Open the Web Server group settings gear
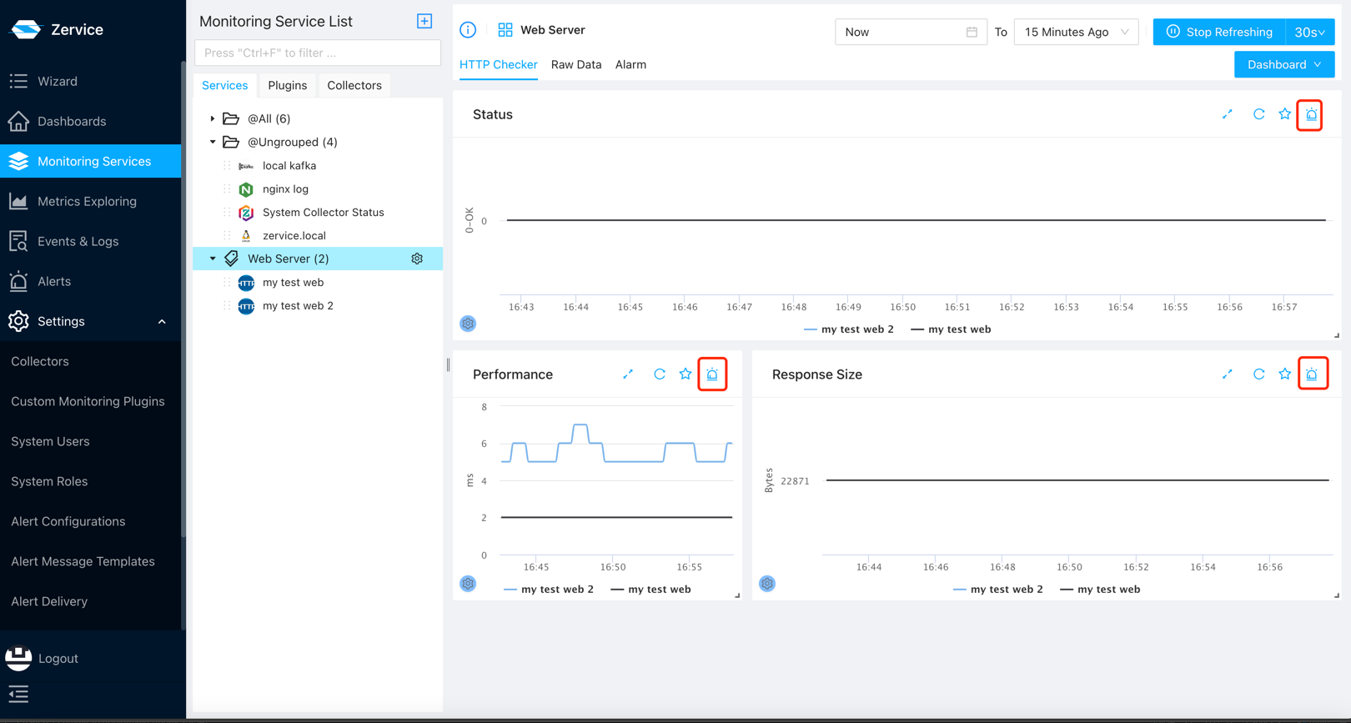This screenshot has height=723, width=1351. pyautogui.click(x=417, y=259)
